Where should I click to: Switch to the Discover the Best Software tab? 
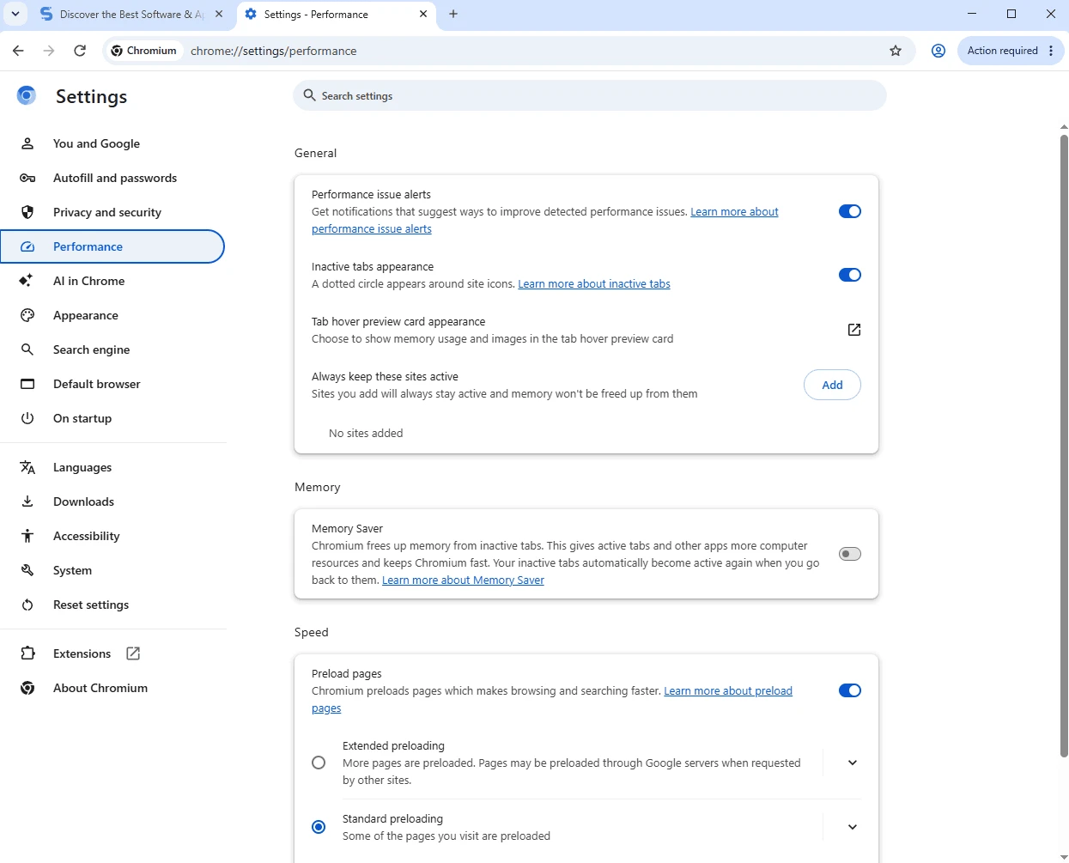click(x=132, y=15)
